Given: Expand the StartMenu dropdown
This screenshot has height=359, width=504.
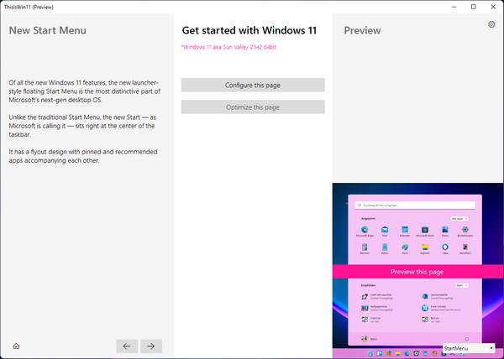Looking at the screenshot, I should 469,348.
